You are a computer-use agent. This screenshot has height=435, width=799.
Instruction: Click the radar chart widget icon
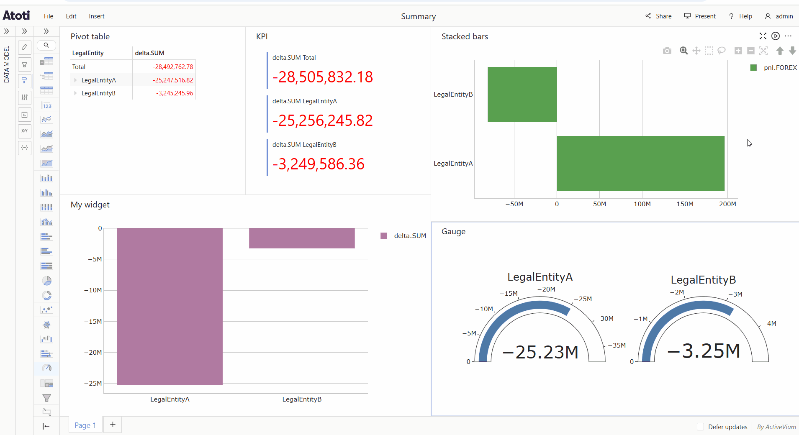[47, 325]
